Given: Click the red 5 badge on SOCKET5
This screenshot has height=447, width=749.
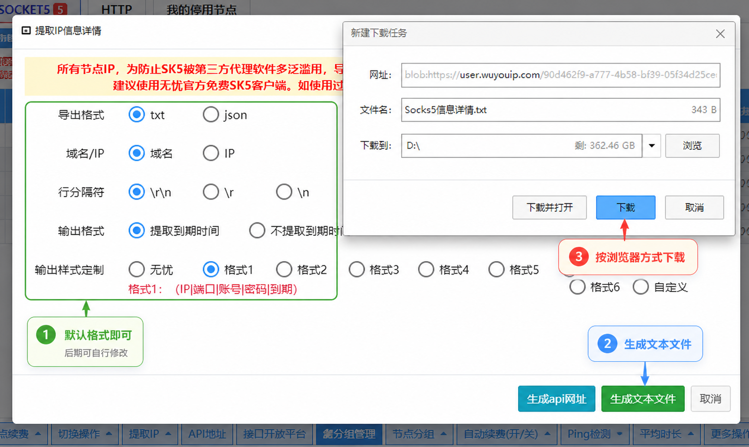Looking at the screenshot, I should [x=60, y=9].
